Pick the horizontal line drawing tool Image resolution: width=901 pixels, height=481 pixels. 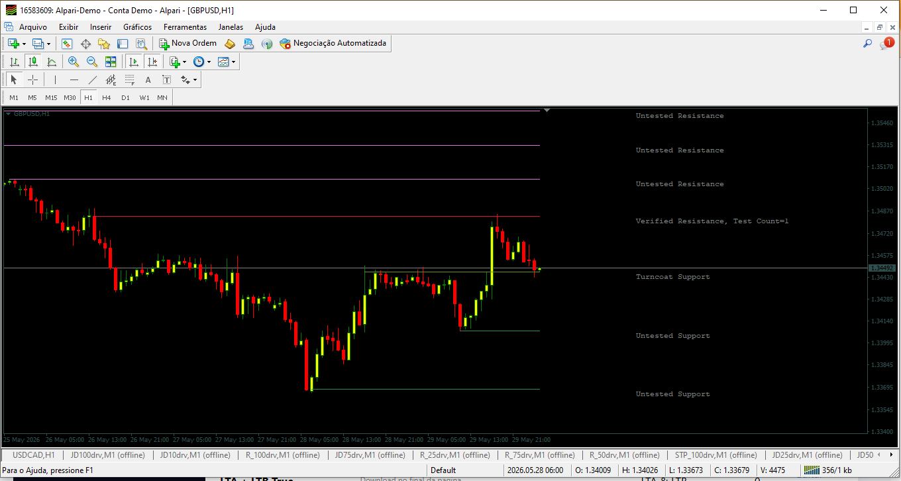tap(74, 80)
